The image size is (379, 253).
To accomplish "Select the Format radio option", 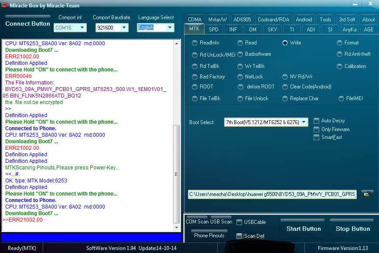I will pyautogui.click(x=348, y=43).
